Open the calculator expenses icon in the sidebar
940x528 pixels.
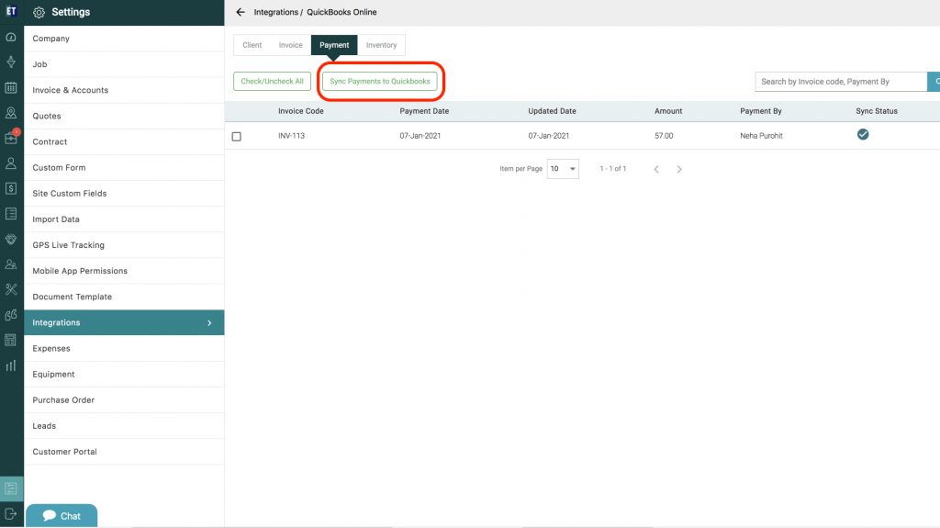pos(11,340)
